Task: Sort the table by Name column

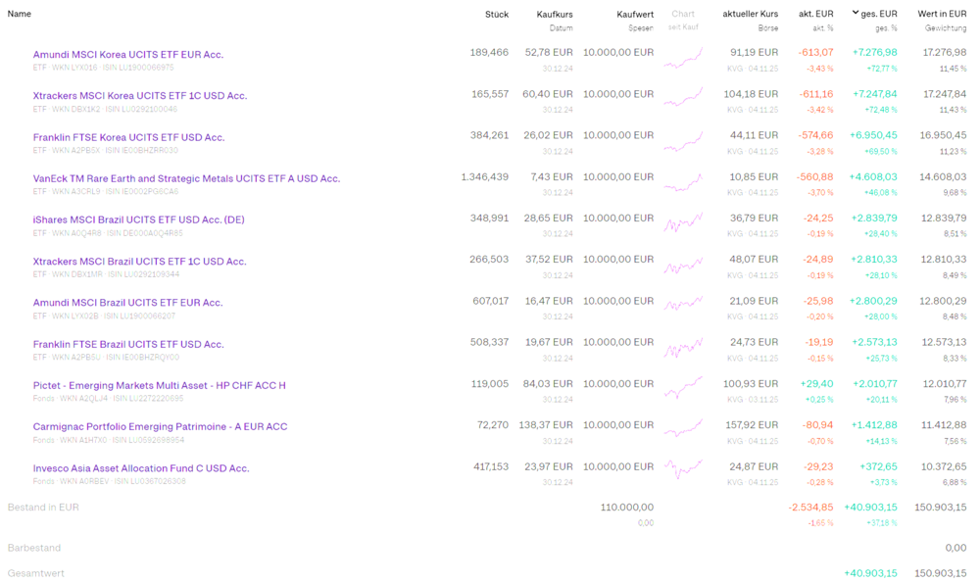Action: coord(20,14)
